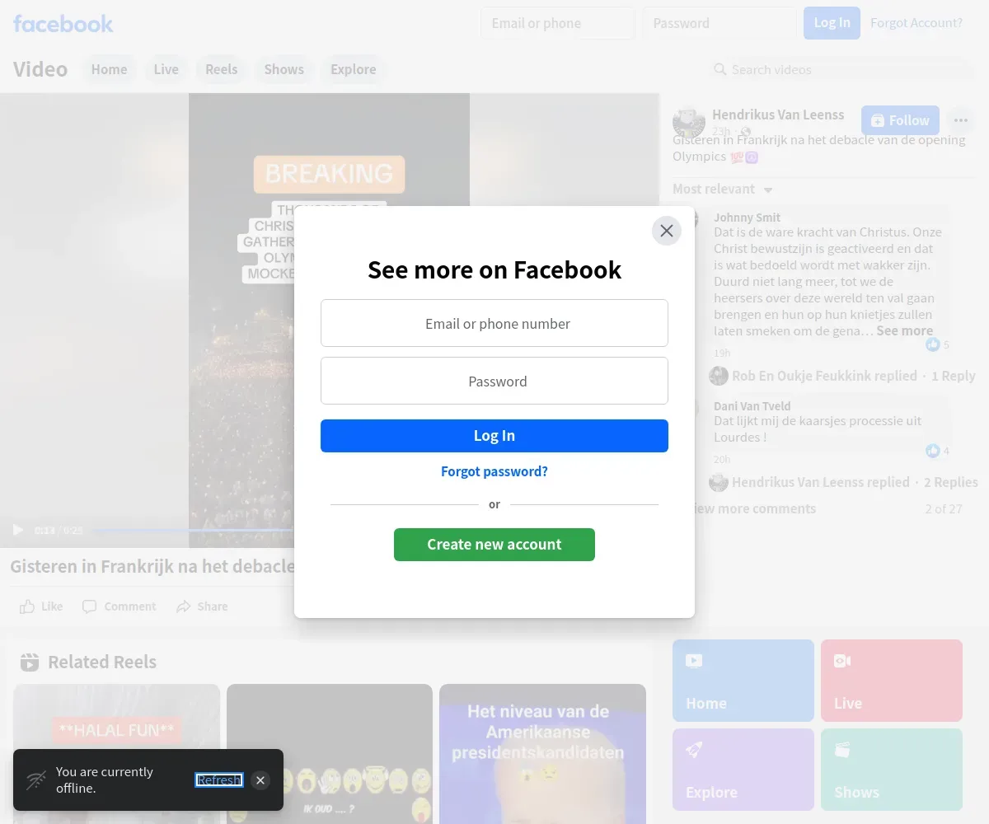Click the Dani Van Tveld commenter name

click(x=752, y=405)
